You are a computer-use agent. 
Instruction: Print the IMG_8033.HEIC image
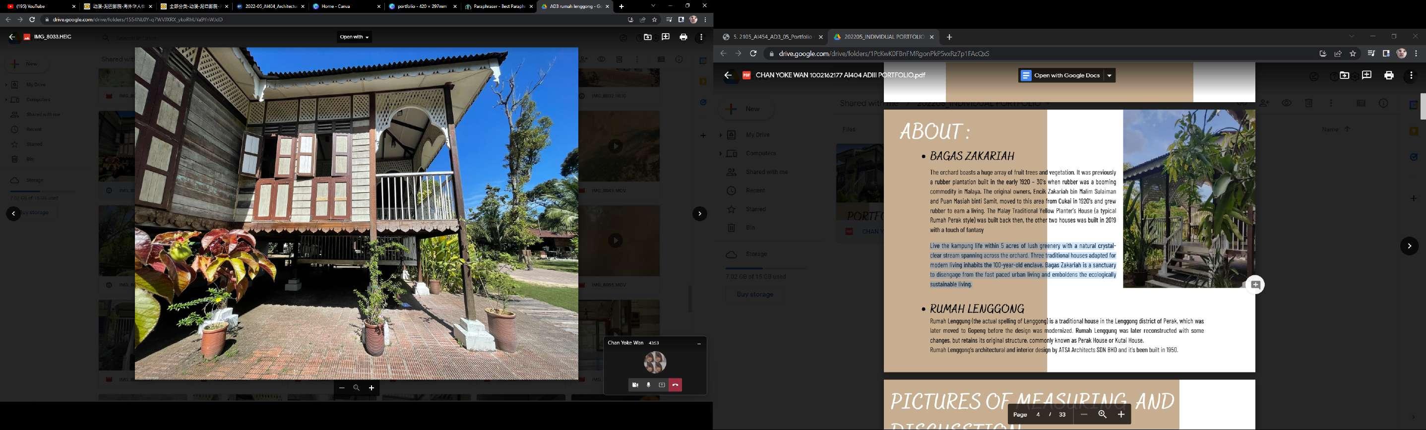[x=683, y=37]
